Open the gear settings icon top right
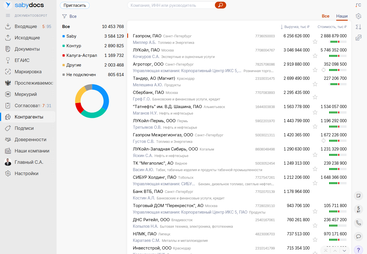Image resolution: width=367 pixels, height=254 pixels. (x=358, y=16)
